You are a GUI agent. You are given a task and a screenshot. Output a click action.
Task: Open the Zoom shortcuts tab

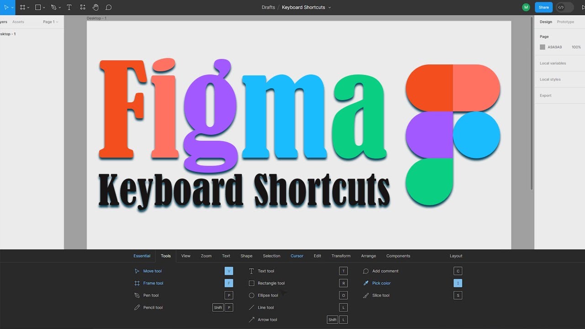[206, 256]
